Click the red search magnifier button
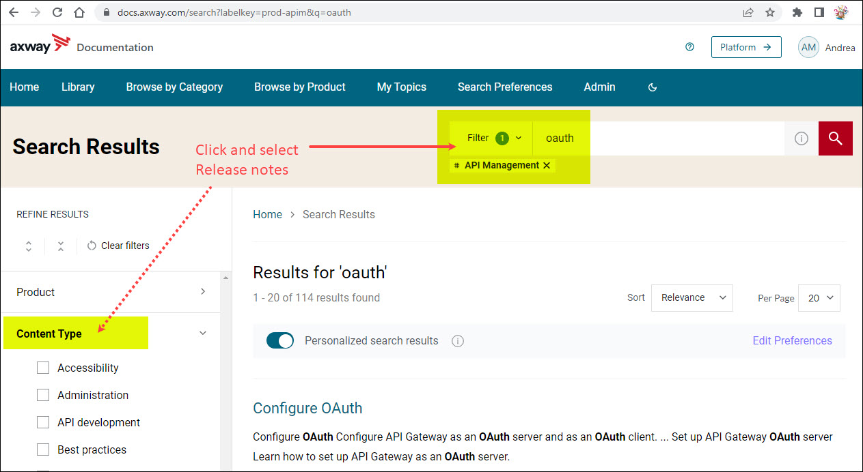Viewport: 863px width, 472px height. pos(835,138)
